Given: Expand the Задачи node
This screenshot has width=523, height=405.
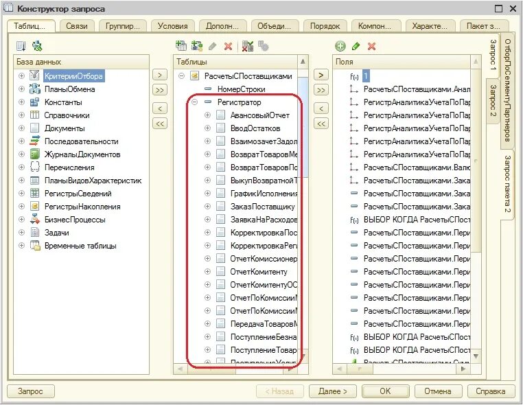Looking at the screenshot, I should click(x=22, y=232).
